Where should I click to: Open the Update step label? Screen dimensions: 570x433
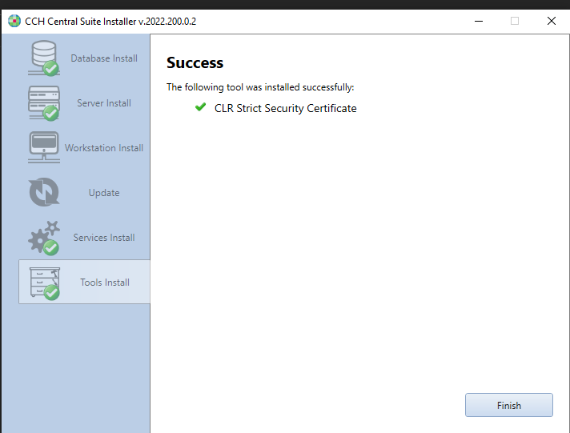104,193
